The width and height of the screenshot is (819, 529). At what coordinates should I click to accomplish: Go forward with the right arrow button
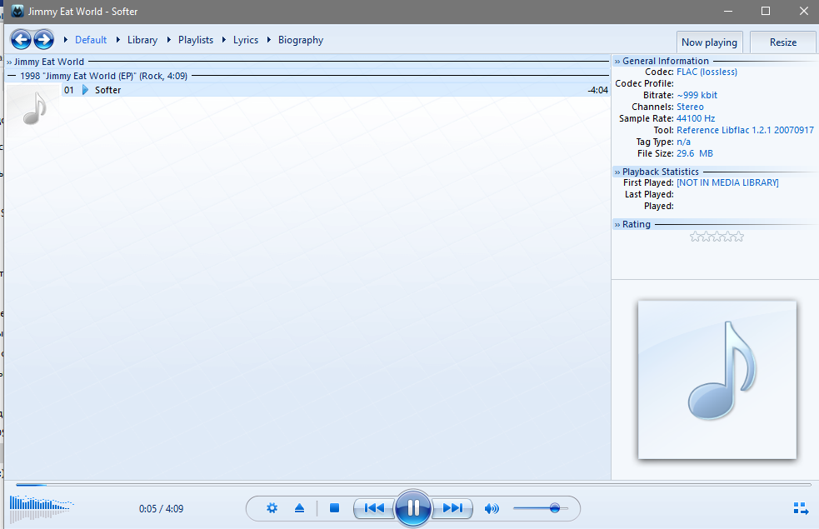44,39
